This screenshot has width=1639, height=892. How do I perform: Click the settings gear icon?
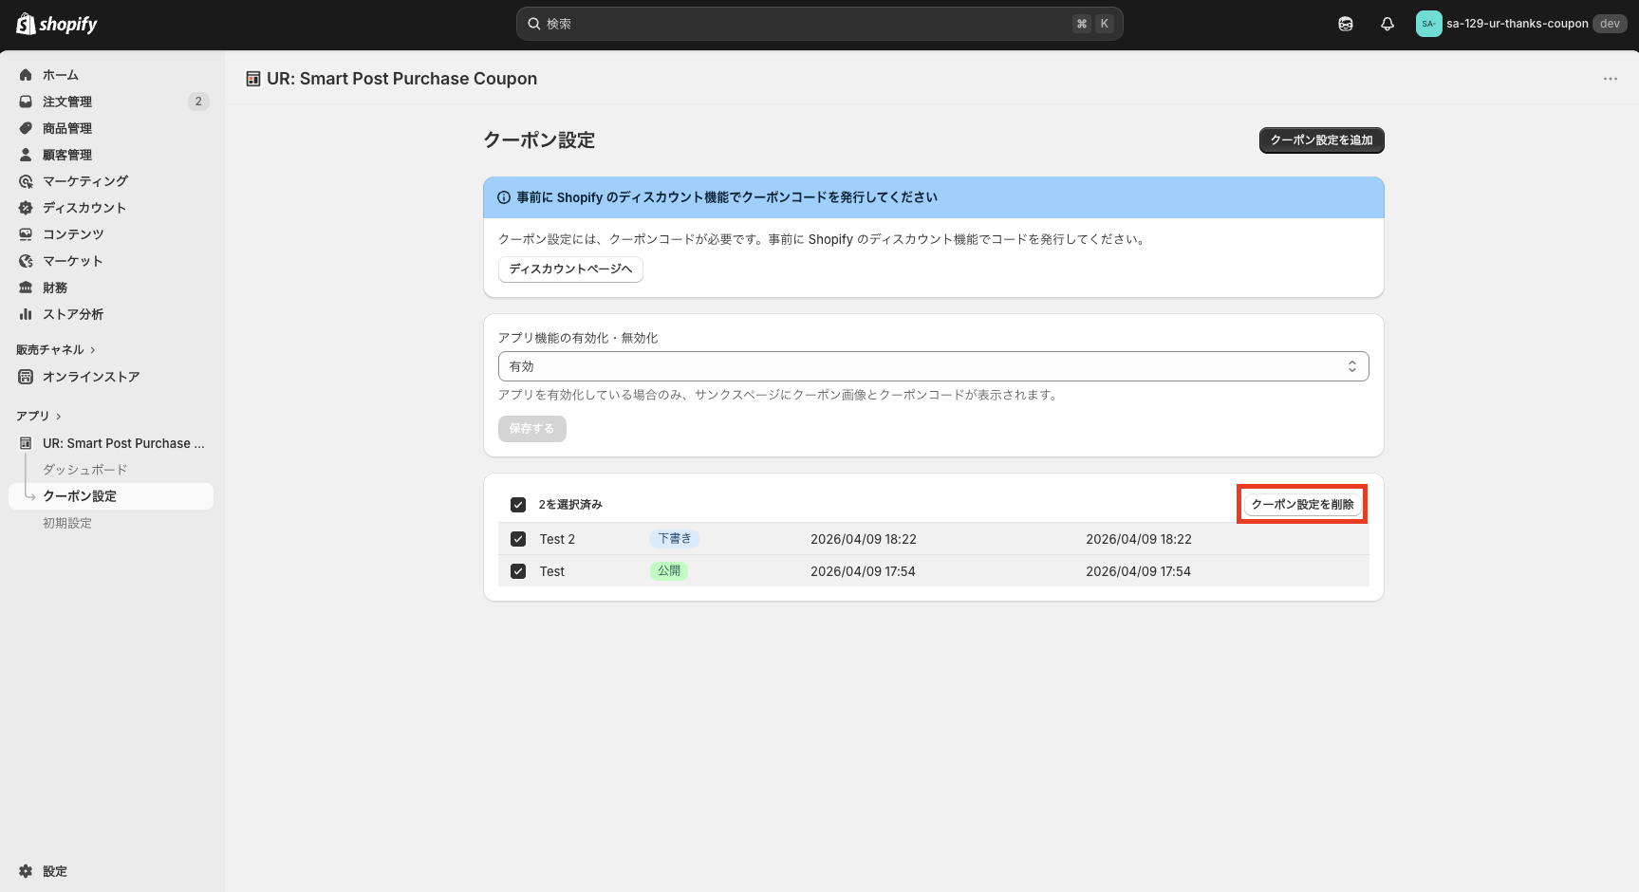click(x=26, y=871)
